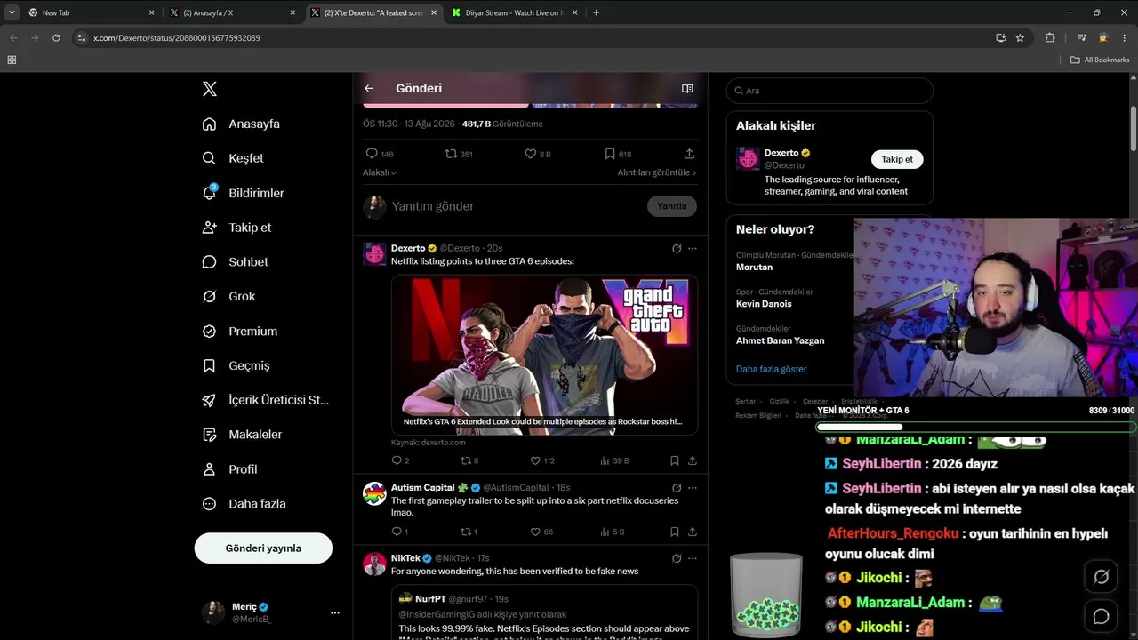Open the Kevin Danois trending topic

point(764,304)
